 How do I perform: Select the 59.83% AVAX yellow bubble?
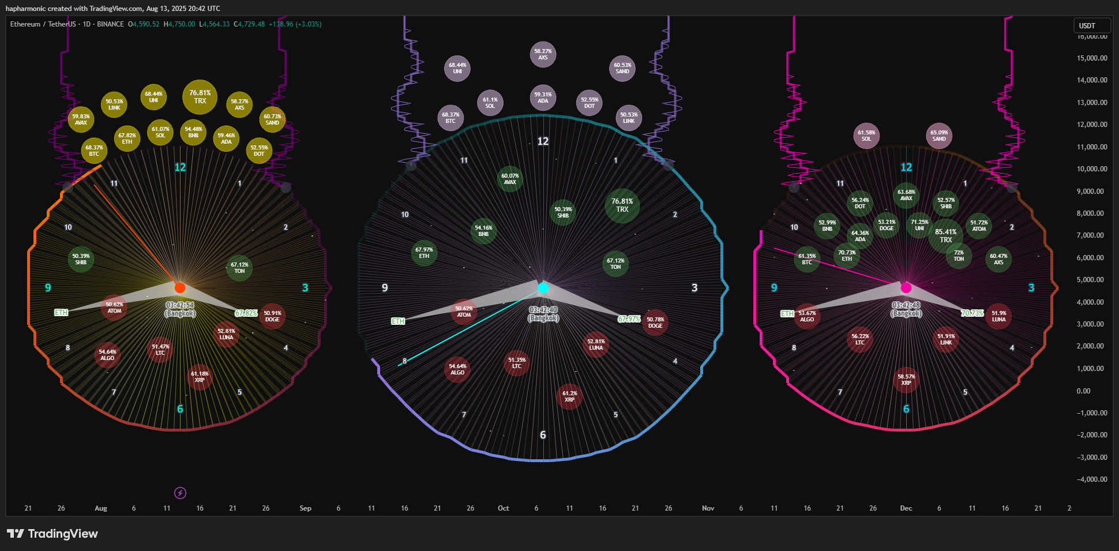tap(81, 119)
